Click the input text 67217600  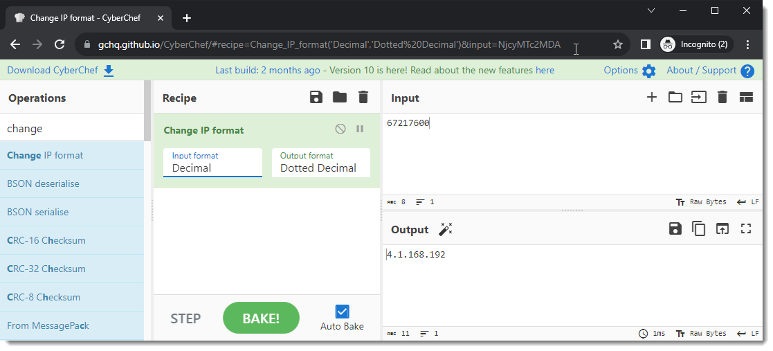click(x=408, y=123)
